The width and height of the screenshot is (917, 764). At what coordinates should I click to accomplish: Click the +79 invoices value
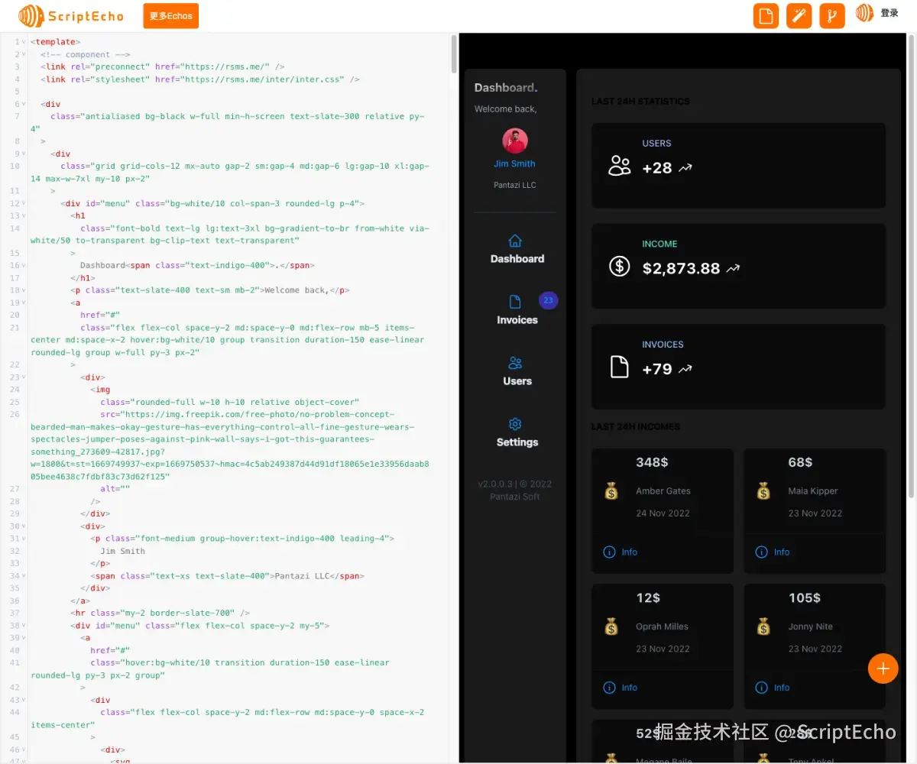click(x=657, y=370)
